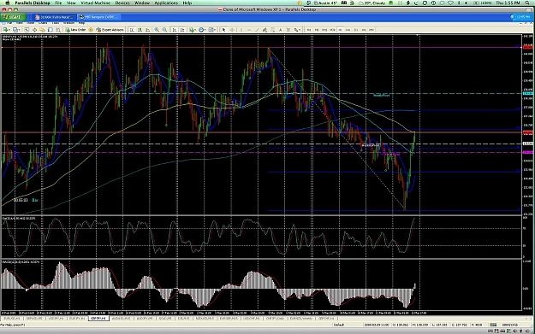Switch chart to bar chart
This screenshot has height=334, width=535.
[132, 30]
